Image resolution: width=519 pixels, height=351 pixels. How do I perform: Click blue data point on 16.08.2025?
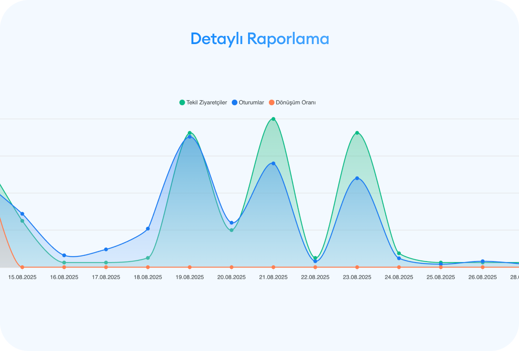(x=64, y=255)
